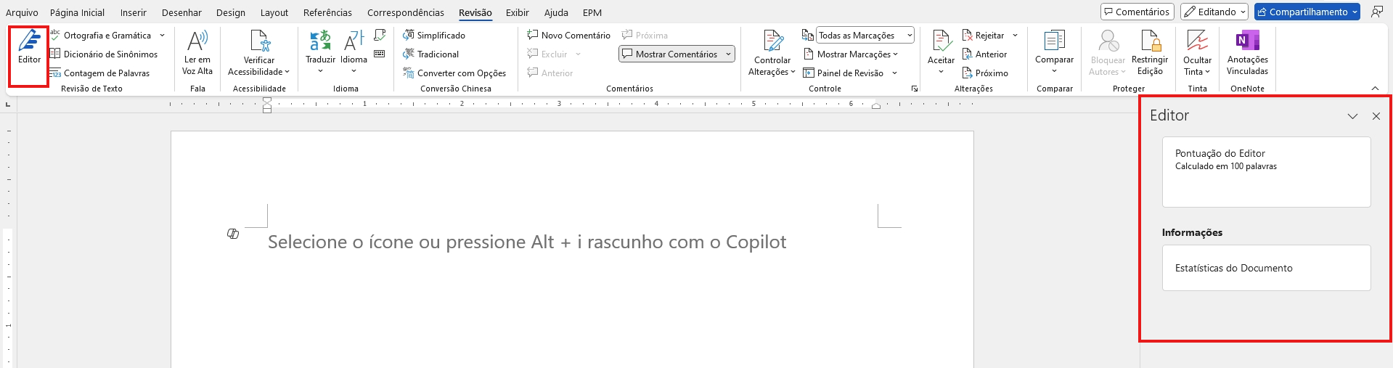Open Comparar documents menu
The height and width of the screenshot is (368, 1393).
coord(1054,52)
